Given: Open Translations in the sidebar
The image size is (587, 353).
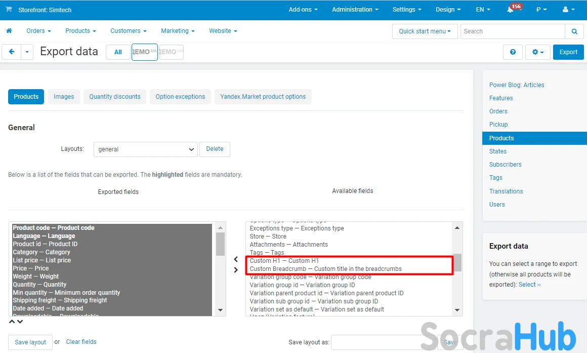Looking at the screenshot, I should click(x=506, y=191).
